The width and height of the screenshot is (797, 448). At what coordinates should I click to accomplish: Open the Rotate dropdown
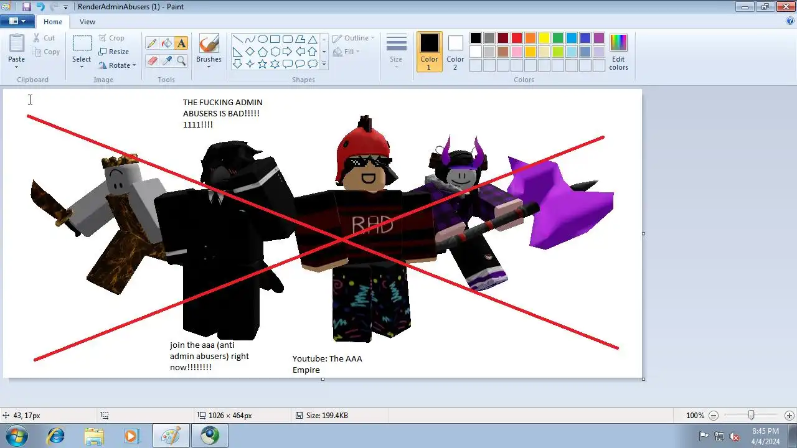click(x=117, y=65)
